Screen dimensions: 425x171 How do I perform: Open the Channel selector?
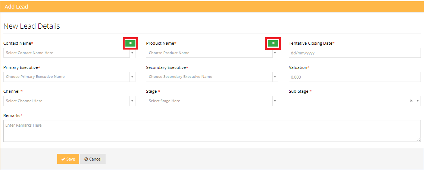pyautogui.click(x=66, y=101)
